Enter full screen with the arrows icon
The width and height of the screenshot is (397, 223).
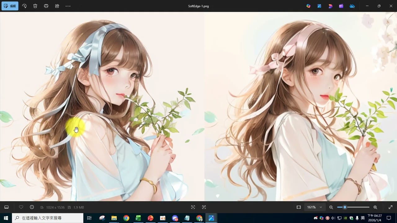pyautogui.click(x=390, y=207)
